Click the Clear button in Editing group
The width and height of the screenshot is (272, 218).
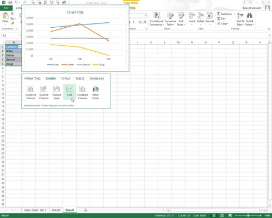click(x=223, y=23)
